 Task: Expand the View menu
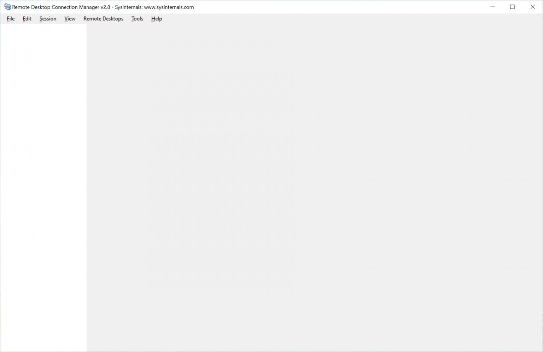point(70,19)
